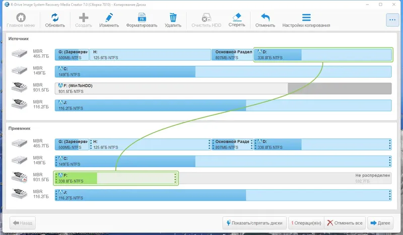403x235 pixels.
Task: Click the Приемник section label
Action: pyautogui.click(x=19, y=128)
